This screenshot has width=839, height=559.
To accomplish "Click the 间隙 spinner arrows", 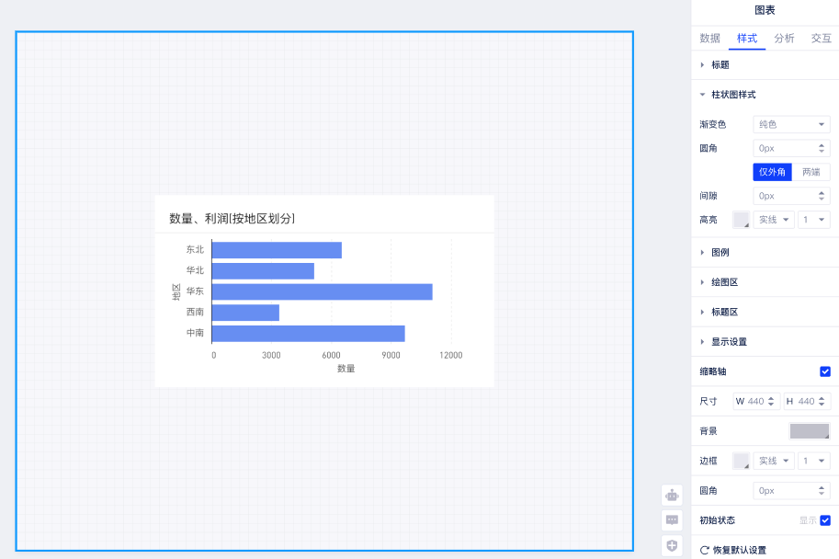I will (x=821, y=196).
